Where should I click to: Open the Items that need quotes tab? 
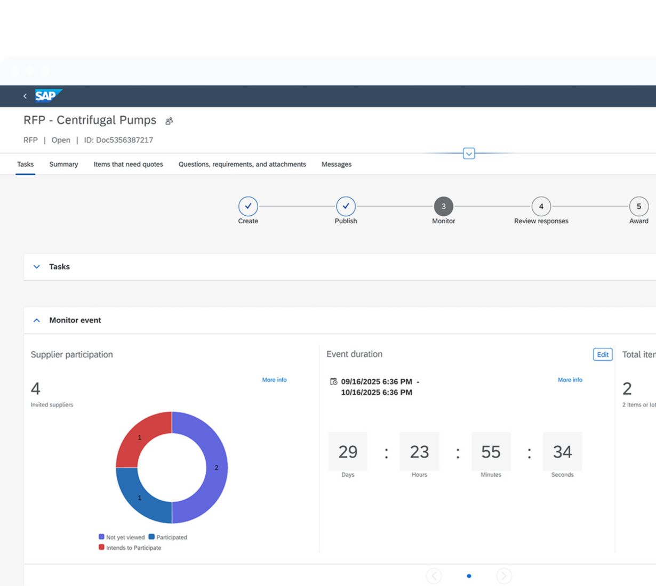click(128, 164)
